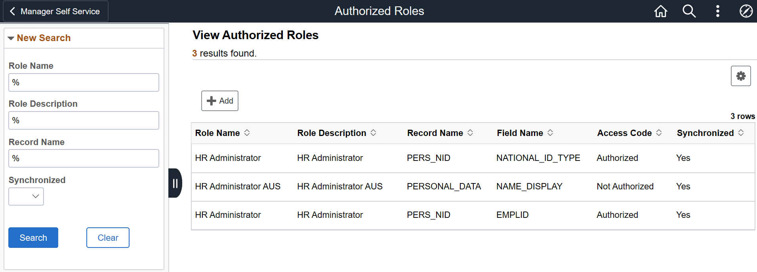Open the grid settings gear icon
This screenshot has width=757, height=272.
(741, 76)
